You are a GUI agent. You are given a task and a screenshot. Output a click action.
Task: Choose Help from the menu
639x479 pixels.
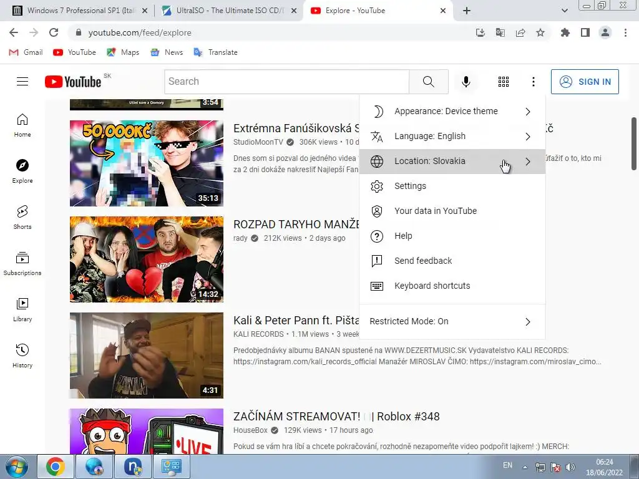point(452,236)
